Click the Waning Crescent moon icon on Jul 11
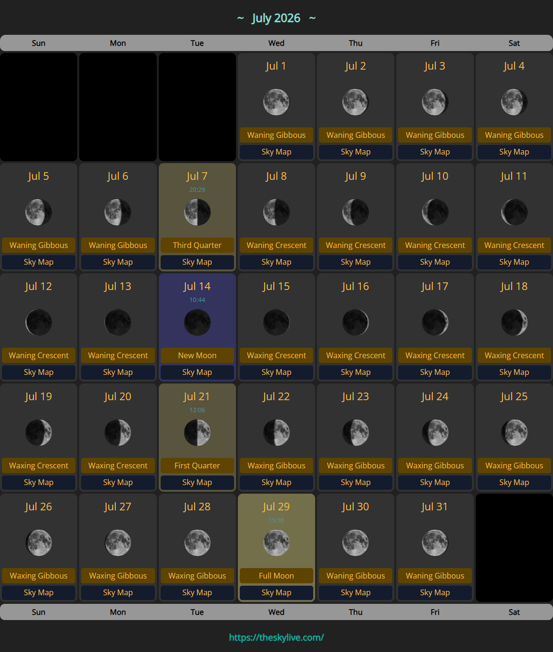 click(514, 212)
